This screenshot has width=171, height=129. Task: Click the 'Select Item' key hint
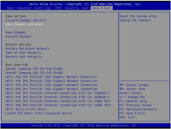[x=132, y=89]
